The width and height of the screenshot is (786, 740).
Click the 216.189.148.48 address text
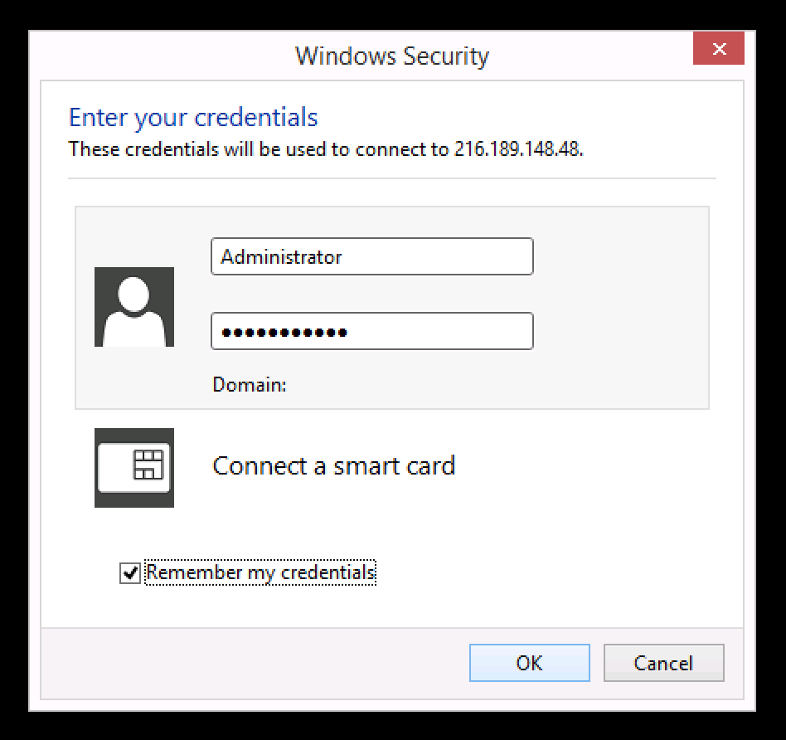pos(517,150)
